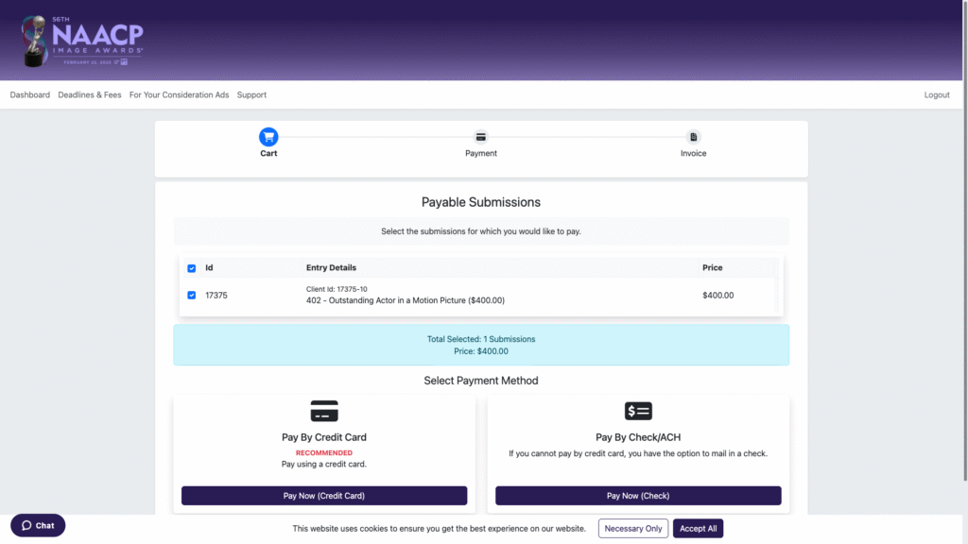Click the Invoice step document icon
This screenshot has width=968, height=544.
click(693, 137)
